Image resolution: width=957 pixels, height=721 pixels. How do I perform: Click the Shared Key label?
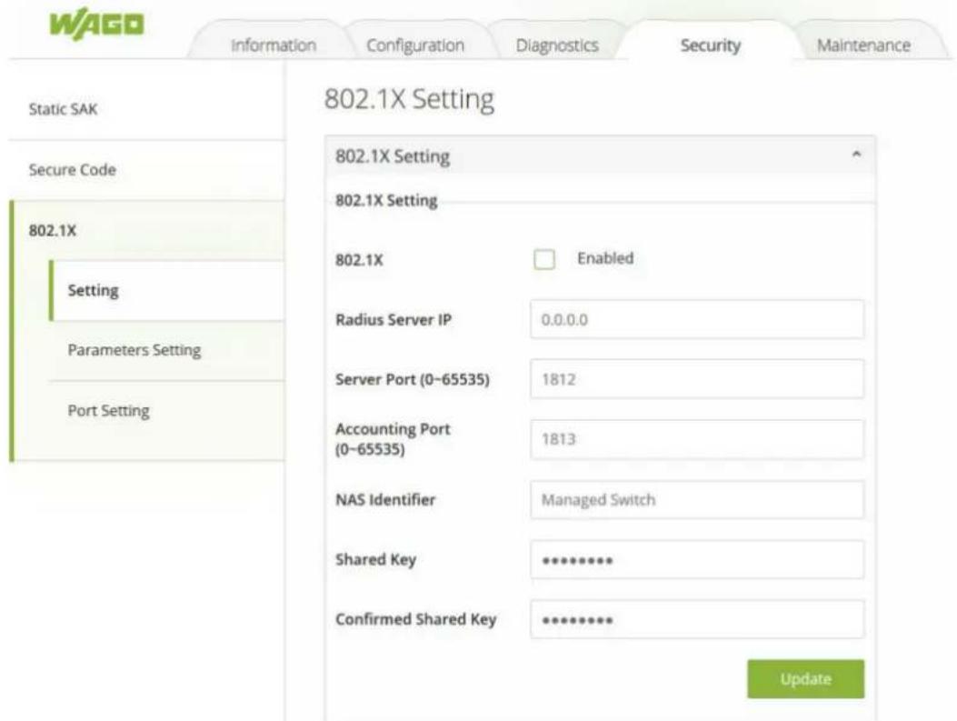[x=376, y=560]
